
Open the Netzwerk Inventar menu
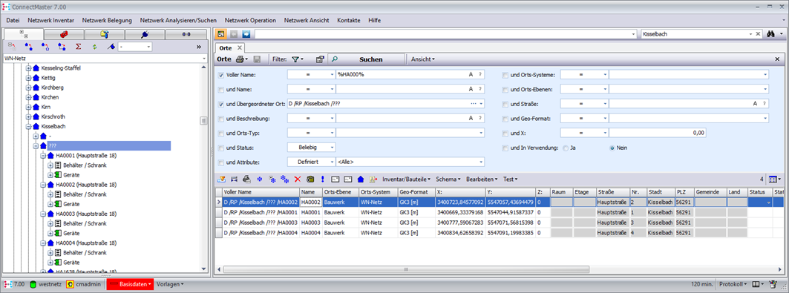coord(50,21)
